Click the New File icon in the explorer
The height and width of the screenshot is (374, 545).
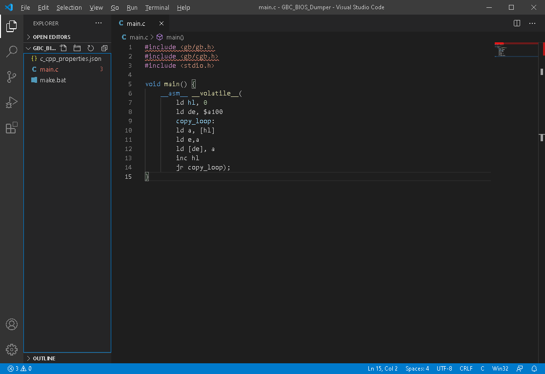(63, 48)
